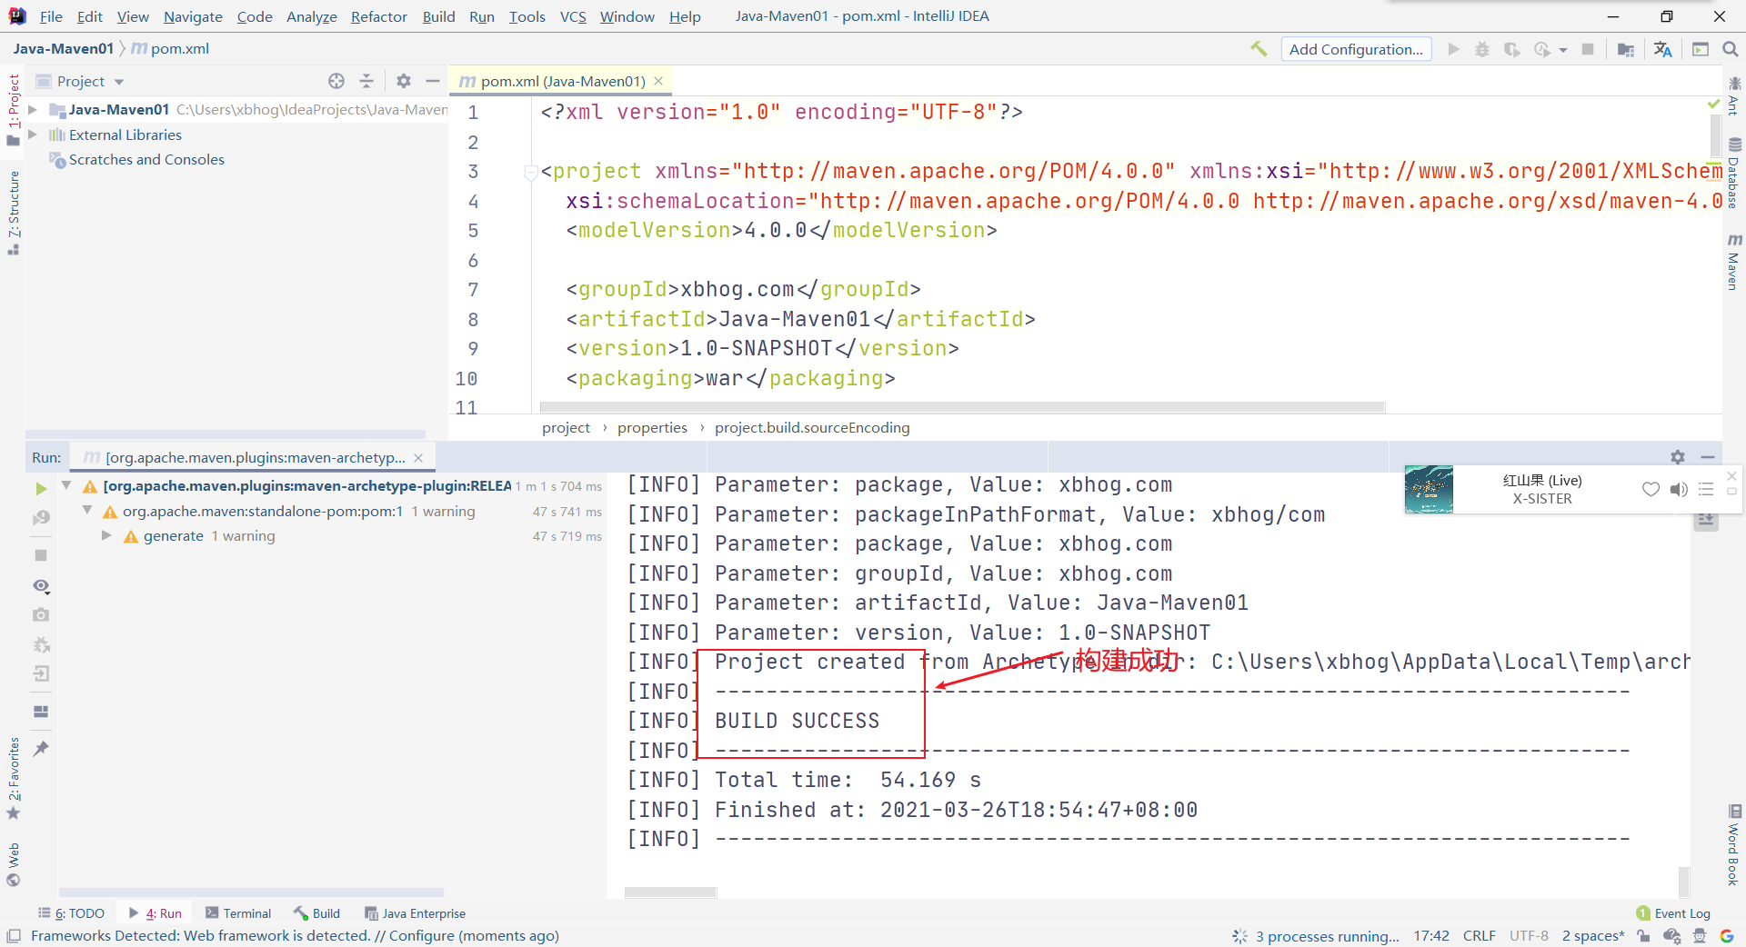Click the Stop square in Run panel sidebar
1746x947 pixels.
coord(41,555)
